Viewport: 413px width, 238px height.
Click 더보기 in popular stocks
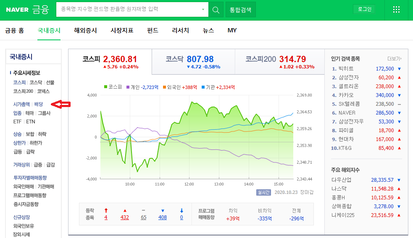pos(394,59)
